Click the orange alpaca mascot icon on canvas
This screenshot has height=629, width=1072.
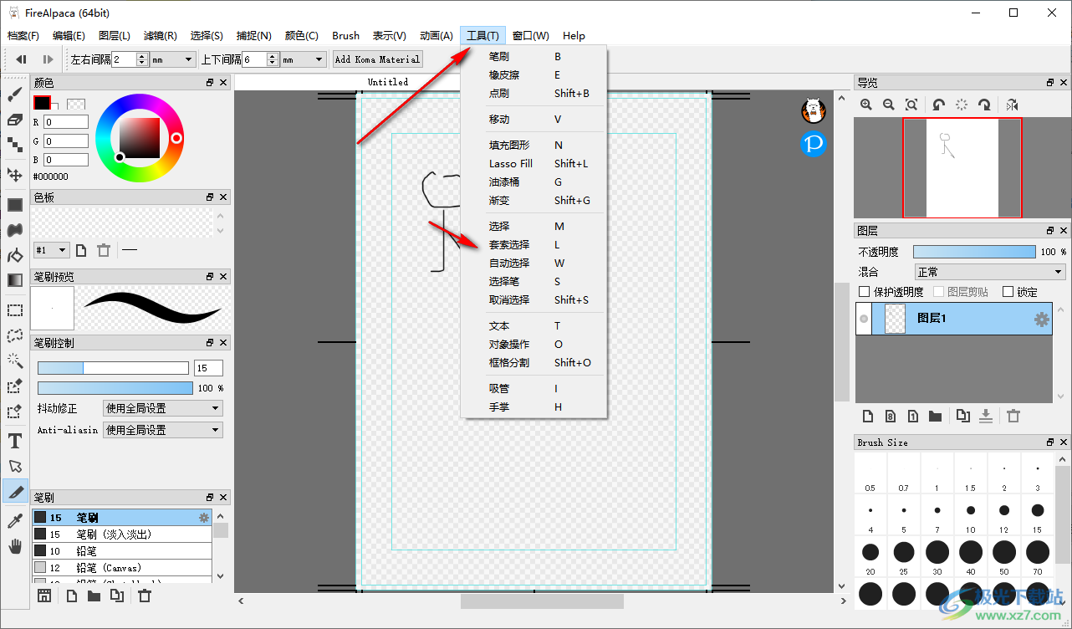pos(814,110)
